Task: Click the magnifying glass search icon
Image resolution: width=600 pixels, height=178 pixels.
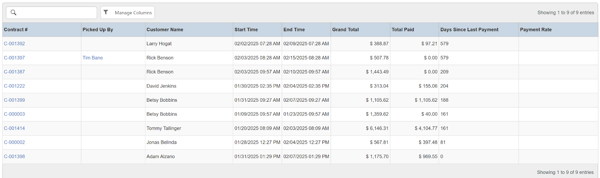Action: click(13, 13)
